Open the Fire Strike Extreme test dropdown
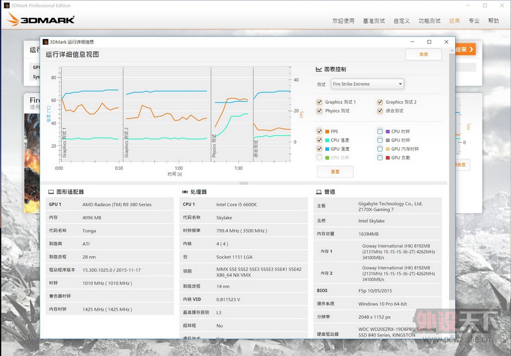This screenshot has height=356, width=511. (x=367, y=84)
